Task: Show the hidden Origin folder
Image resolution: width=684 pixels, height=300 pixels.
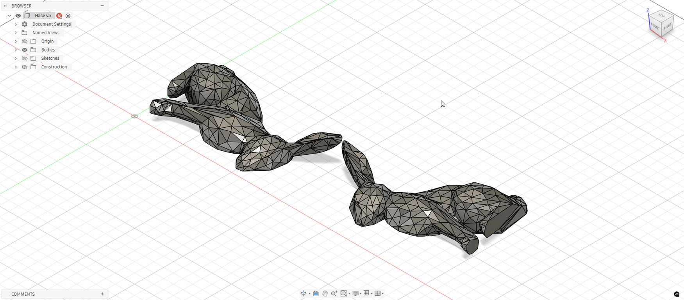Action: click(25, 41)
